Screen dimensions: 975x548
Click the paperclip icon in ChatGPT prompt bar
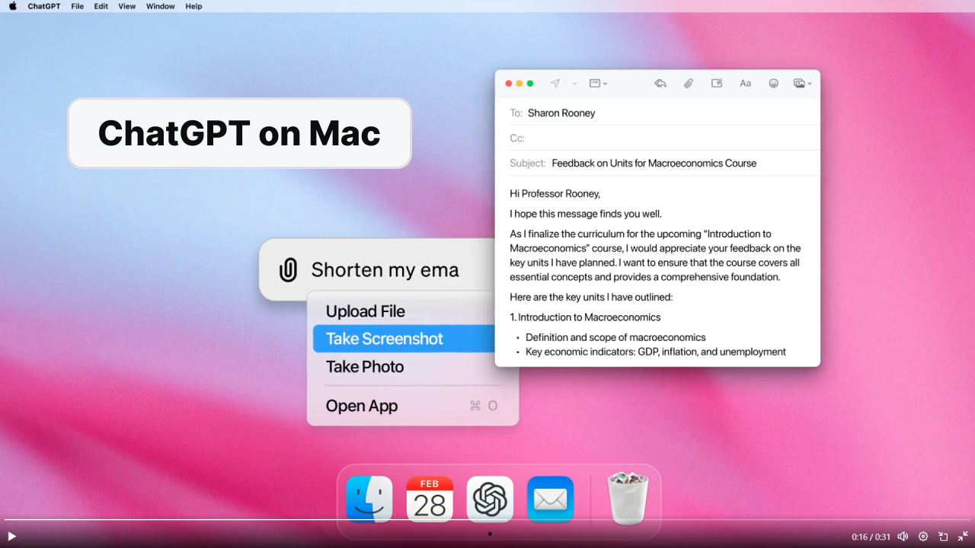pos(288,270)
